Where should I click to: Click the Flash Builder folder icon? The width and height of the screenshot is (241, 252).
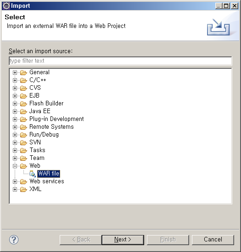24,104
